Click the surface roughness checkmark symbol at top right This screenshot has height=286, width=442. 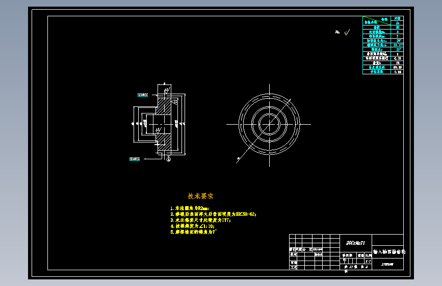click(x=347, y=32)
